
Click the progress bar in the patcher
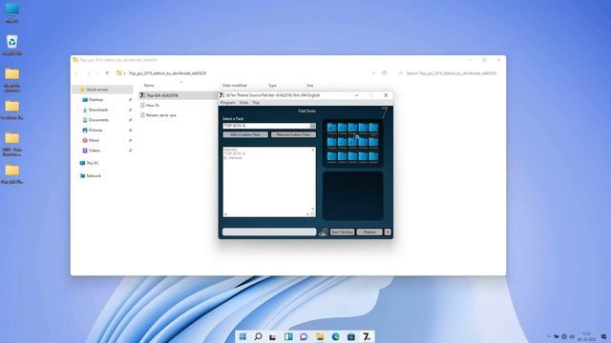(x=269, y=232)
